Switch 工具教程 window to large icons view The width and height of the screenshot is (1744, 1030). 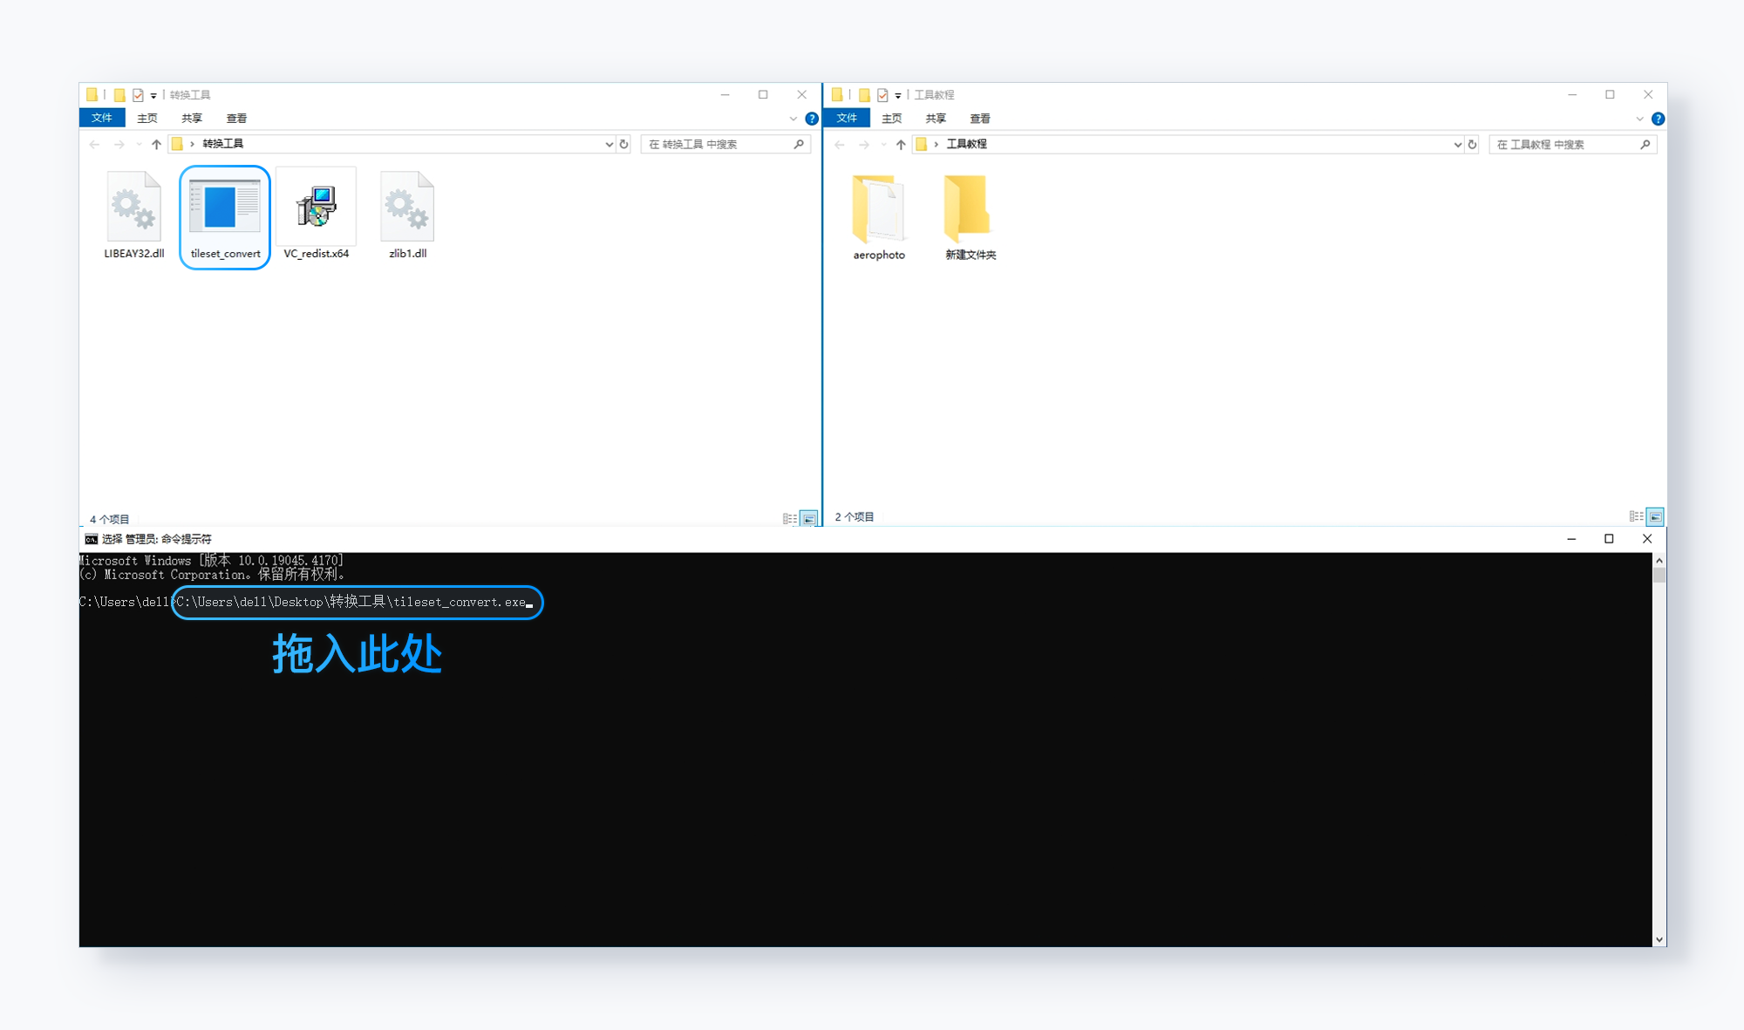coord(1655,516)
